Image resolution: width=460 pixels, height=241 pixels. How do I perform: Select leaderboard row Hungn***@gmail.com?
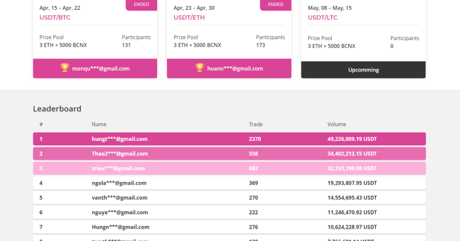point(229,227)
